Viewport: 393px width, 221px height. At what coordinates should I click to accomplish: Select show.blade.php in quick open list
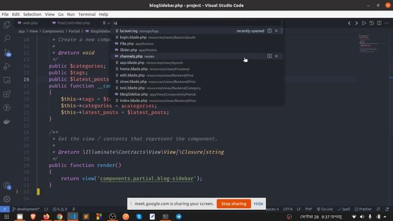point(196,82)
